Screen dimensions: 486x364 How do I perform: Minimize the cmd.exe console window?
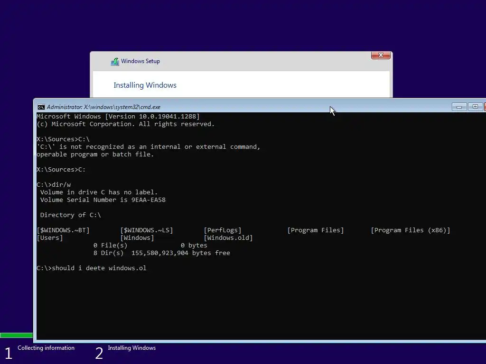pos(459,107)
